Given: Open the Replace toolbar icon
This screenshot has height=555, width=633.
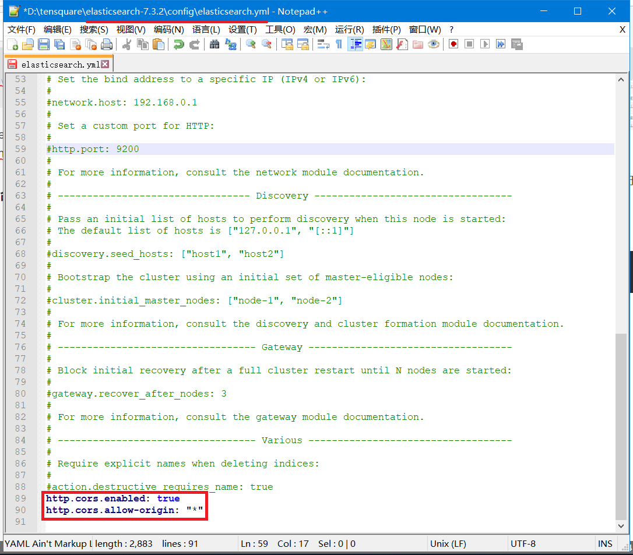Looking at the screenshot, I should (x=230, y=44).
